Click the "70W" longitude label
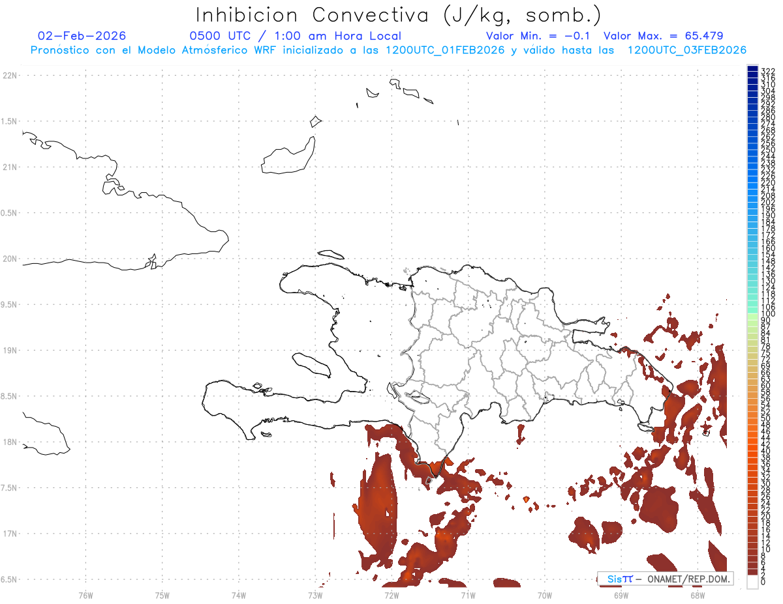783x604 pixels. 545,594
